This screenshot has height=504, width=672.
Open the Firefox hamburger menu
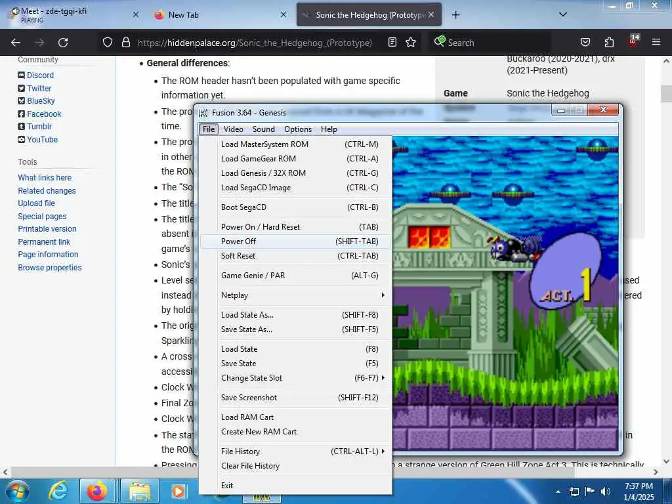tap(656, 42)
